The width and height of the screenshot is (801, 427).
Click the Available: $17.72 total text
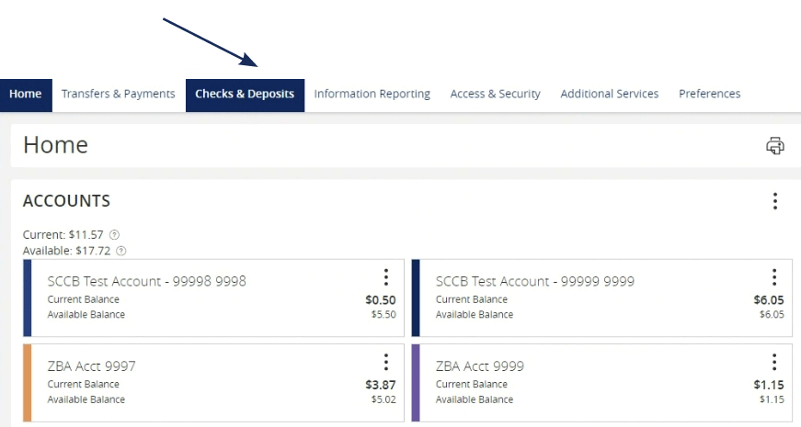point(66,251)
